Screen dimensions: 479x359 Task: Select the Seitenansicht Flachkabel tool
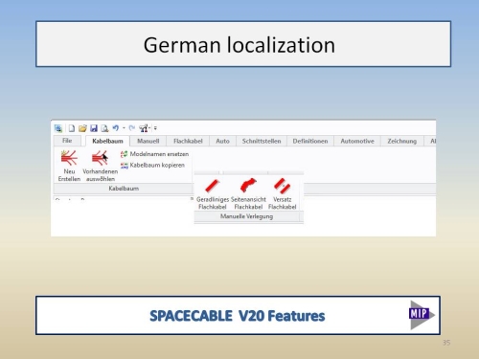coord(248,194)
